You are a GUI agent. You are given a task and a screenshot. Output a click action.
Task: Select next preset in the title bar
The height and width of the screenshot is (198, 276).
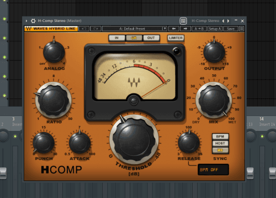click(229, 21)
